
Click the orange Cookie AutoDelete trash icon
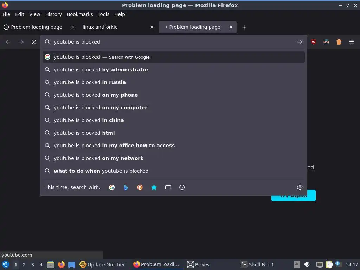(339, 42)
